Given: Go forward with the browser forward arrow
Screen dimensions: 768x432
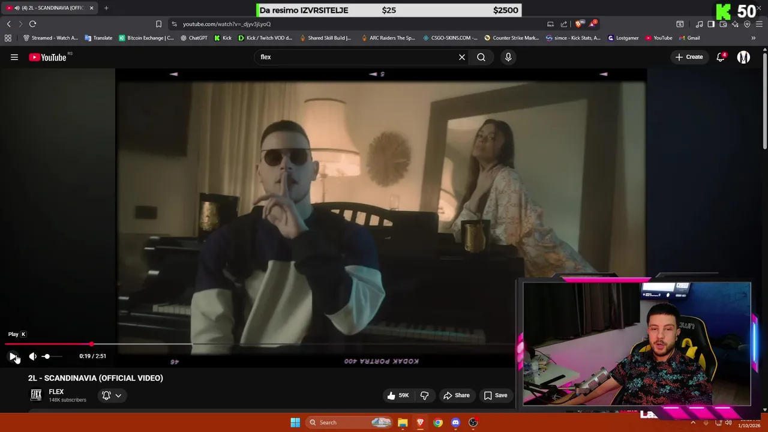Looking at the screenshot, I should [20, 24].
